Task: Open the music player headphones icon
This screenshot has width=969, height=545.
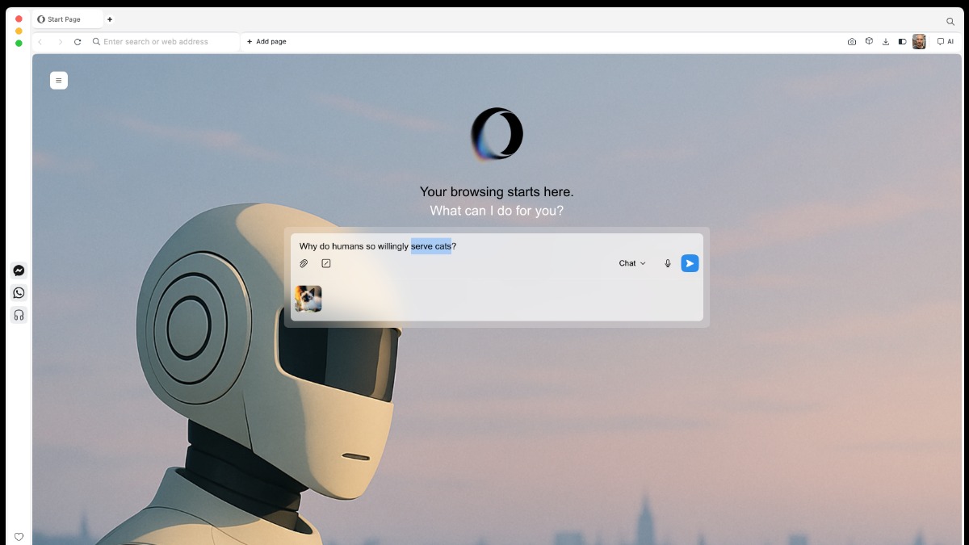Action: 19,315
